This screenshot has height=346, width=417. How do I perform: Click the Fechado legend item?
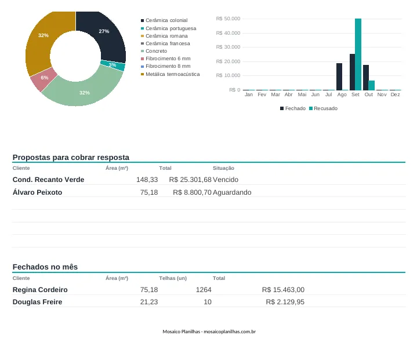[x=293, y=108]
